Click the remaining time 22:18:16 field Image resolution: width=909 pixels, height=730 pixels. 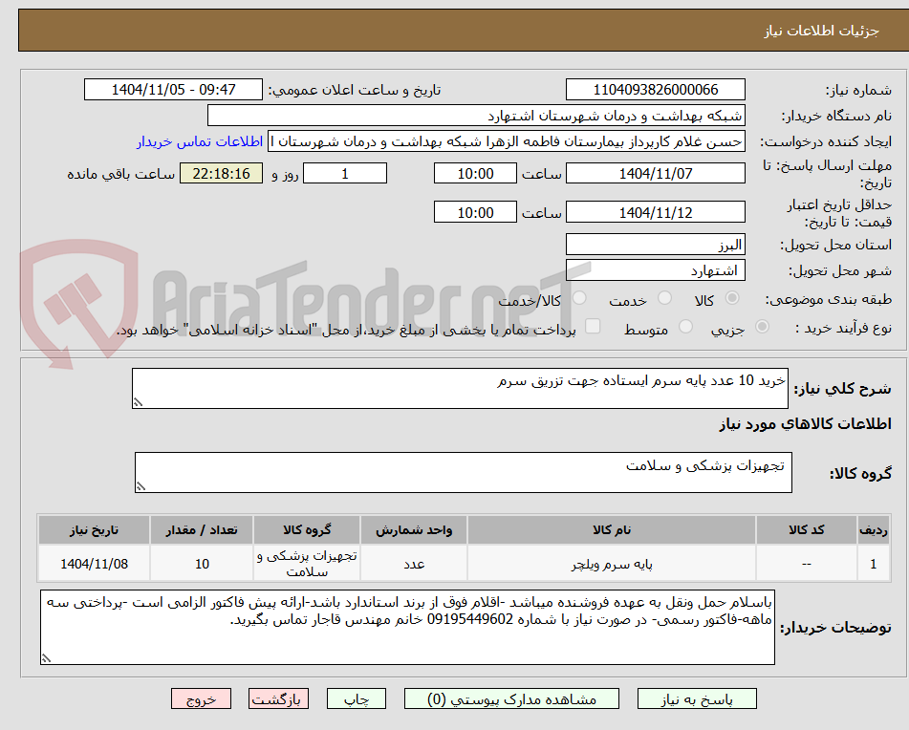coord(222,173)
